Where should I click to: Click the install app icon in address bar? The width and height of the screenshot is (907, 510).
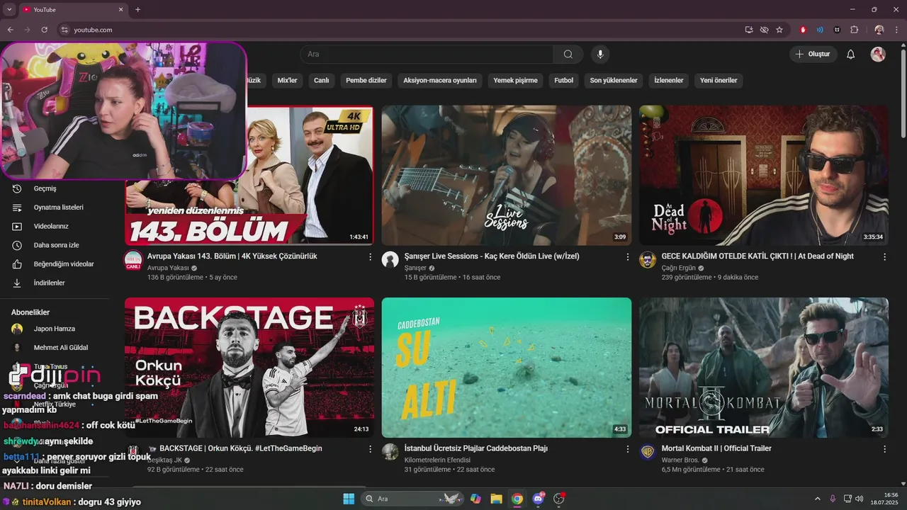[x=749, y=30]
